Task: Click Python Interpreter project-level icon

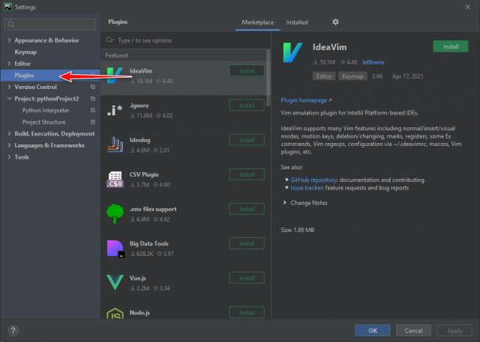Action: (93, 110)
